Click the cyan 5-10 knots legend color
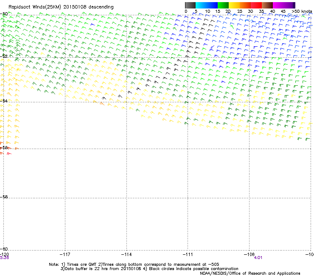The width and height of the screenshot is (314, 276). [x=201, y=5]
